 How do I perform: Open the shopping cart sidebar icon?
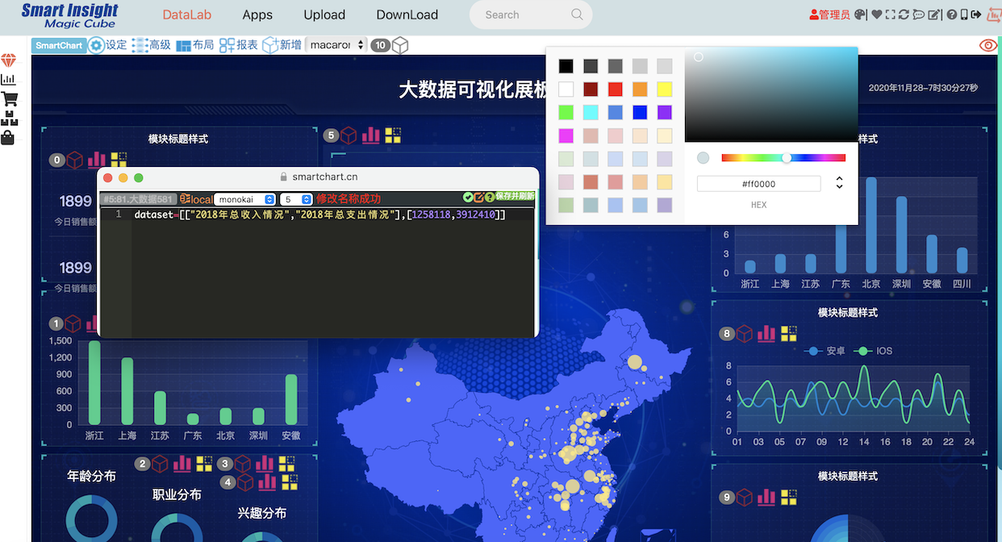(9, 99)
